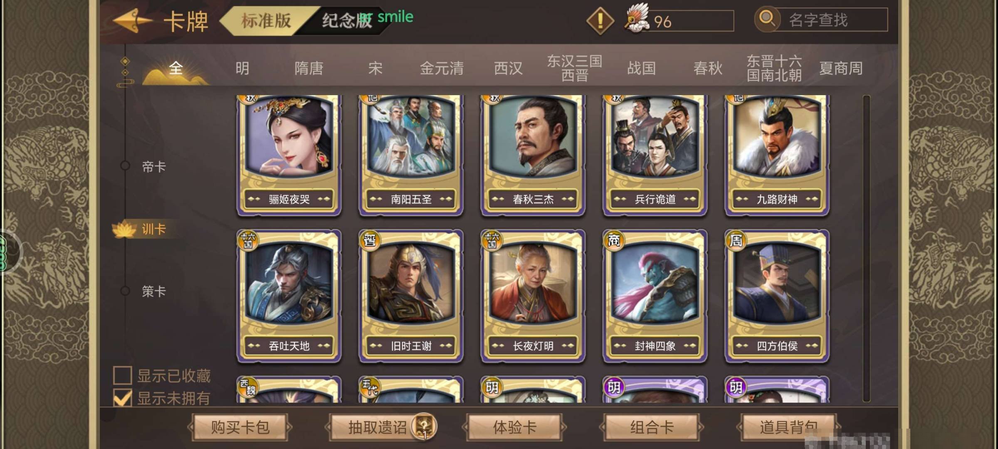
Task: Select the 帝卡 category in sidebar
Action: point(154,166)
